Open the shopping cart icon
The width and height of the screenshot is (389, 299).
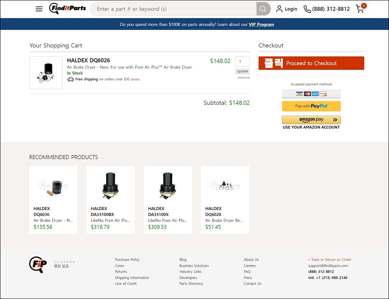[360, 9]
